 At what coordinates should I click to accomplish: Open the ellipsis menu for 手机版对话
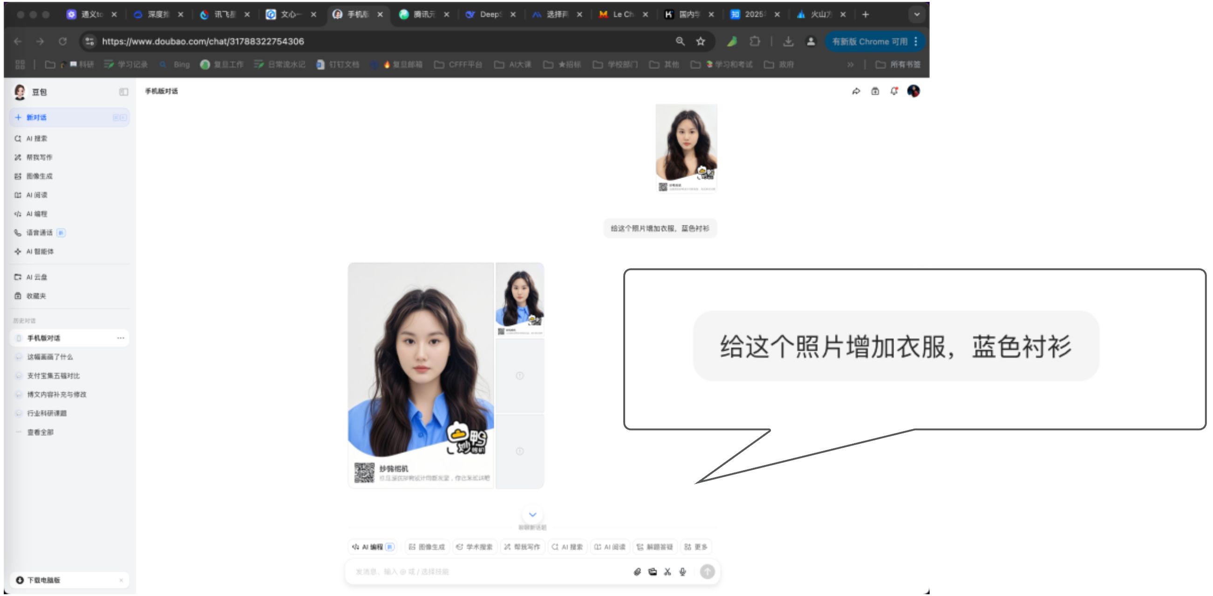click(121, 338)
